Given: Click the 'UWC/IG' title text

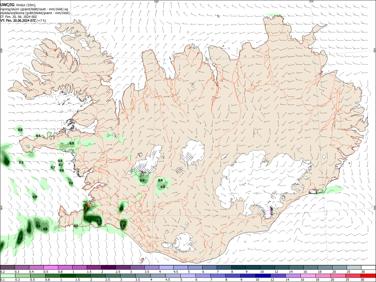Looking at the screenshot, I should [7, 5].
